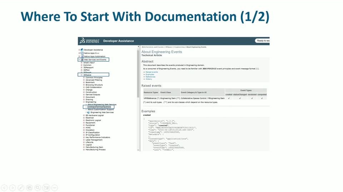343x192 pixels.
Task: Click the navigation tree vertical scrollbar thumb
Action: [x=138, y=74]
